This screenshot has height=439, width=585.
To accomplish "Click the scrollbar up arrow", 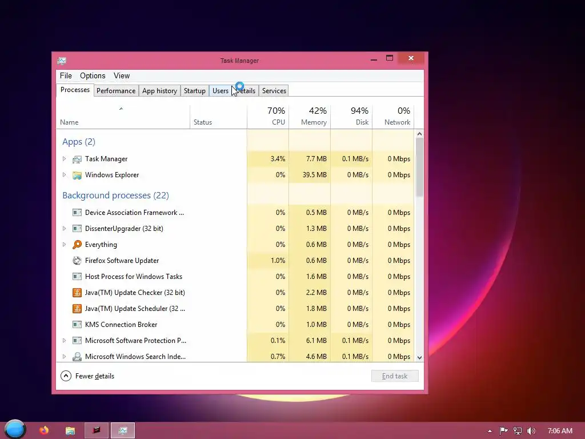I will pyautogui.click(x=419, y=134).
